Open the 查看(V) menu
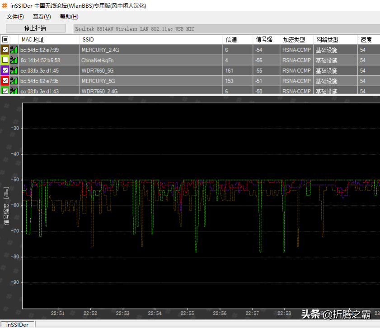 (42, 17)
